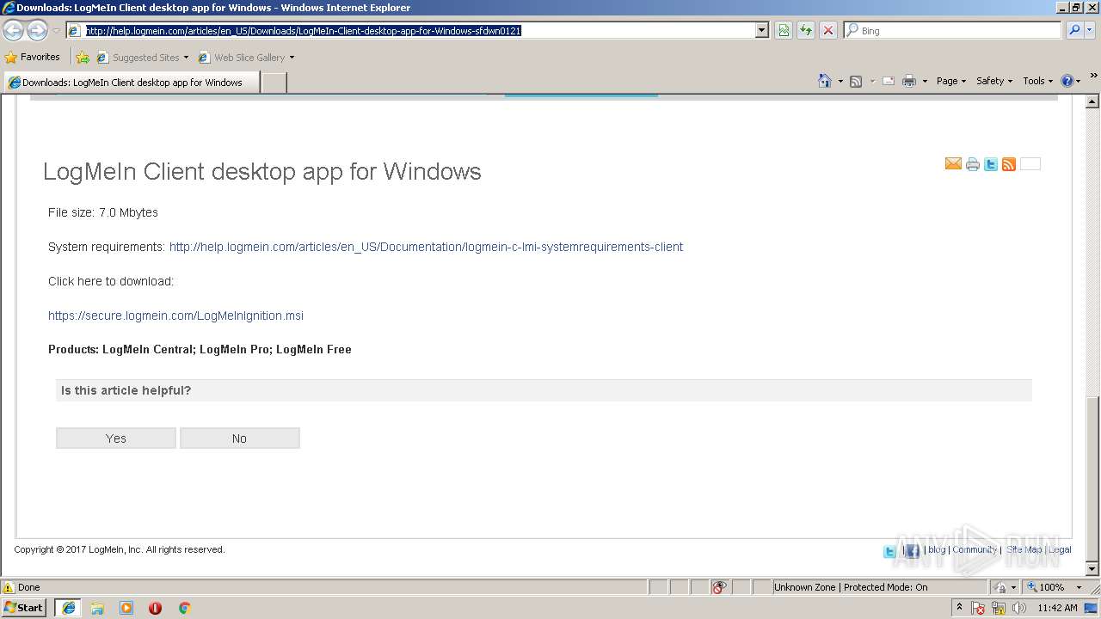
Task: Expand the address bar history dropdown
Action: point(761,30)
